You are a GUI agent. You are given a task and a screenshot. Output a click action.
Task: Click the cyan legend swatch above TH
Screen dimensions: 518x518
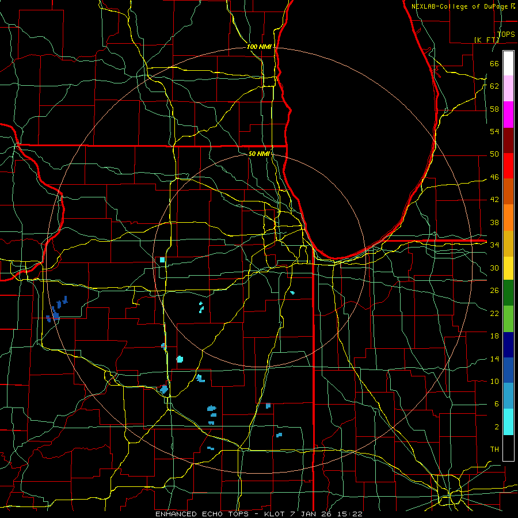(x=508, y=422)
